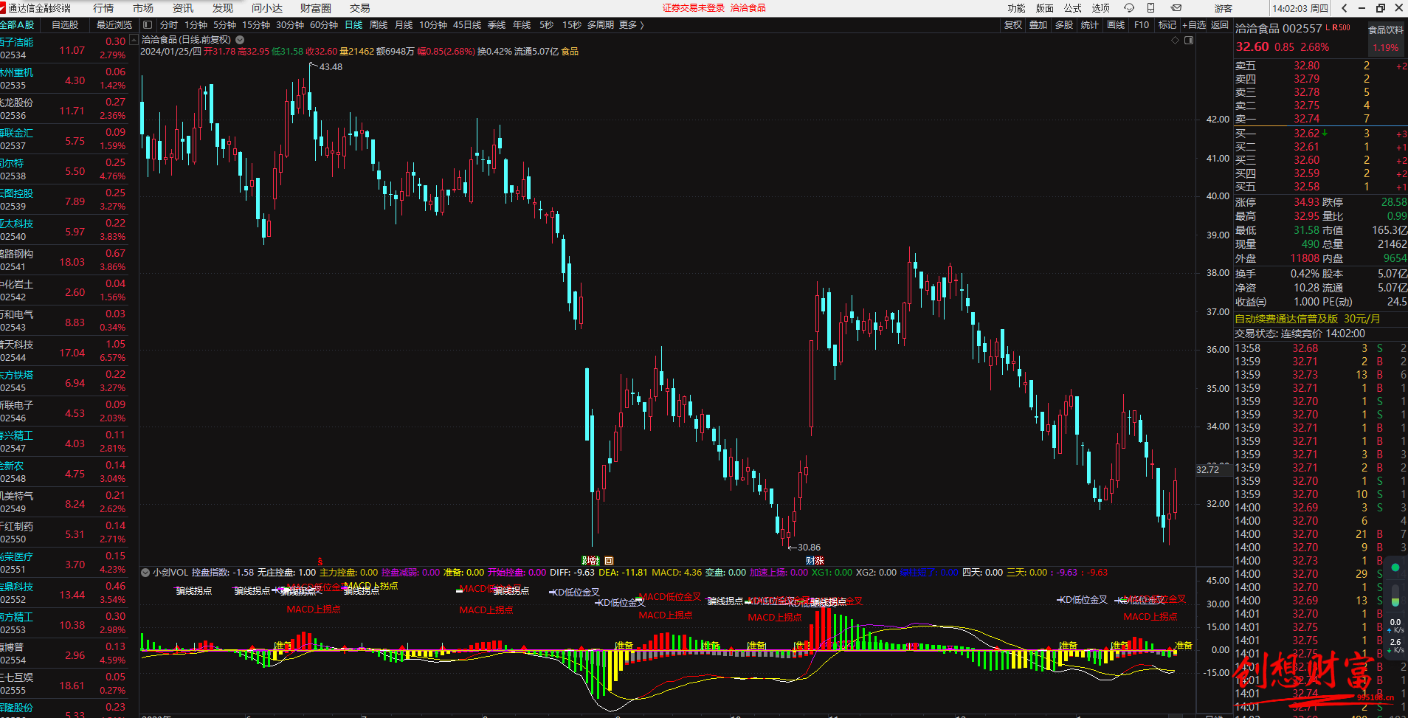Image resolution: width=1408 pixels, height=718 pixels.
Task: Click the 游客 guest account label
Action: (1224, 8)
